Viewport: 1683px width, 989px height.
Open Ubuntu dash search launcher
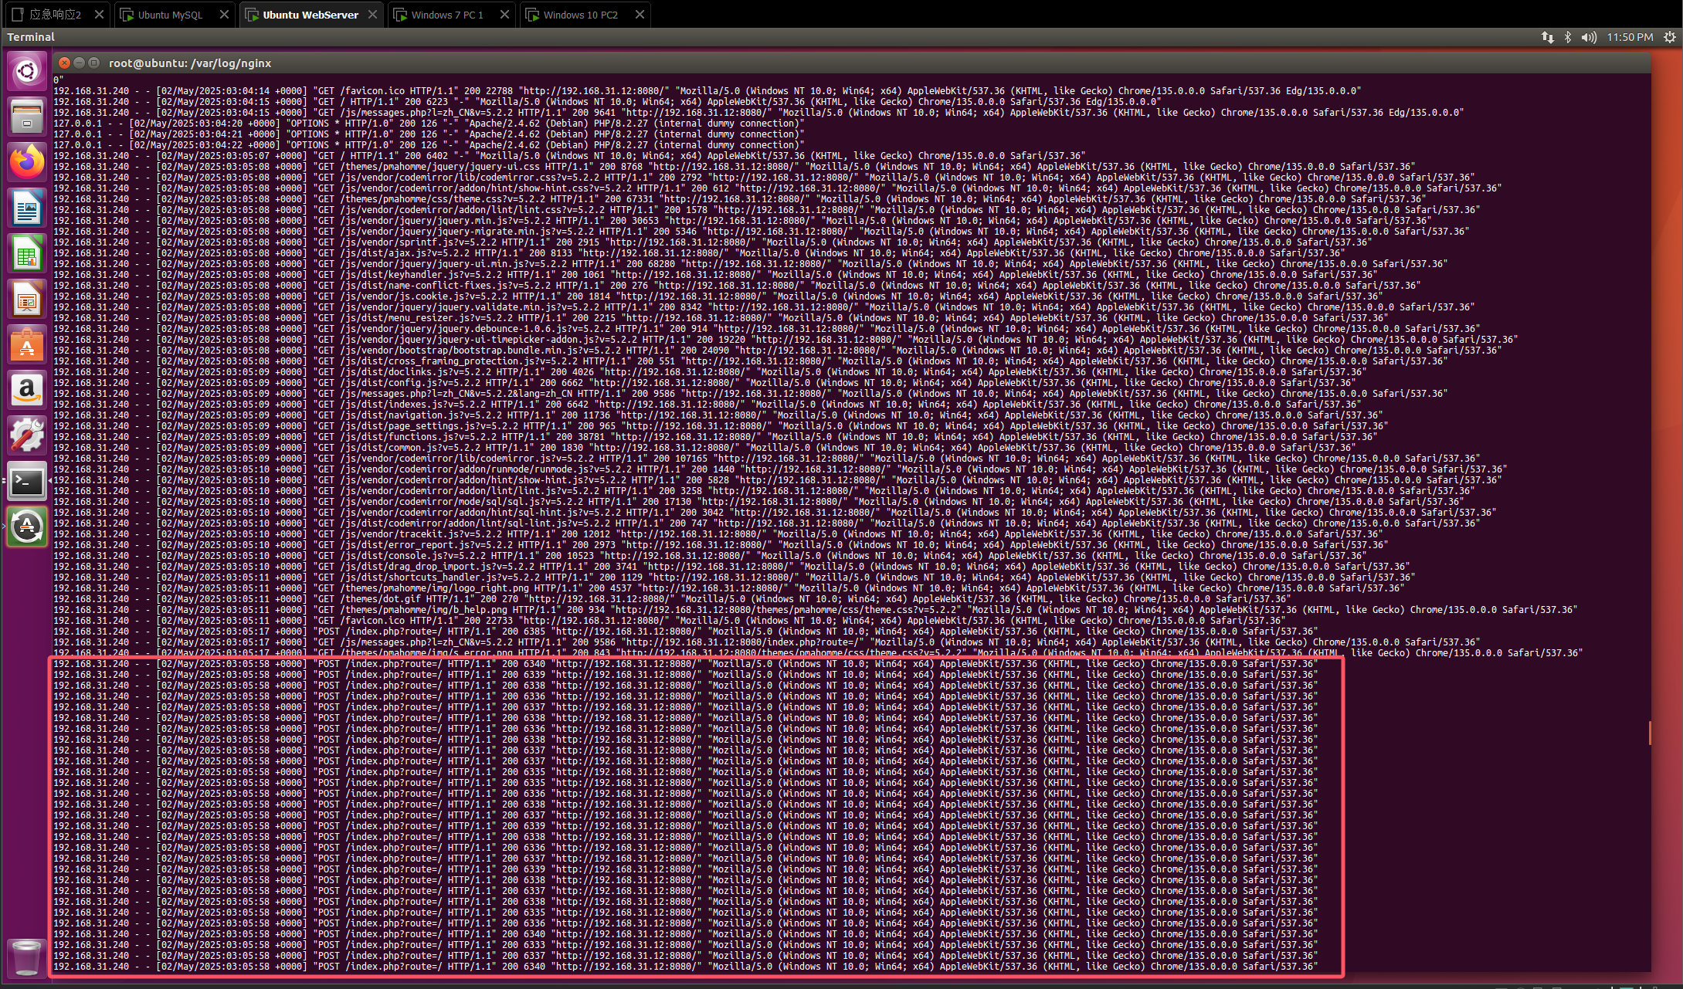coord(27,72)
